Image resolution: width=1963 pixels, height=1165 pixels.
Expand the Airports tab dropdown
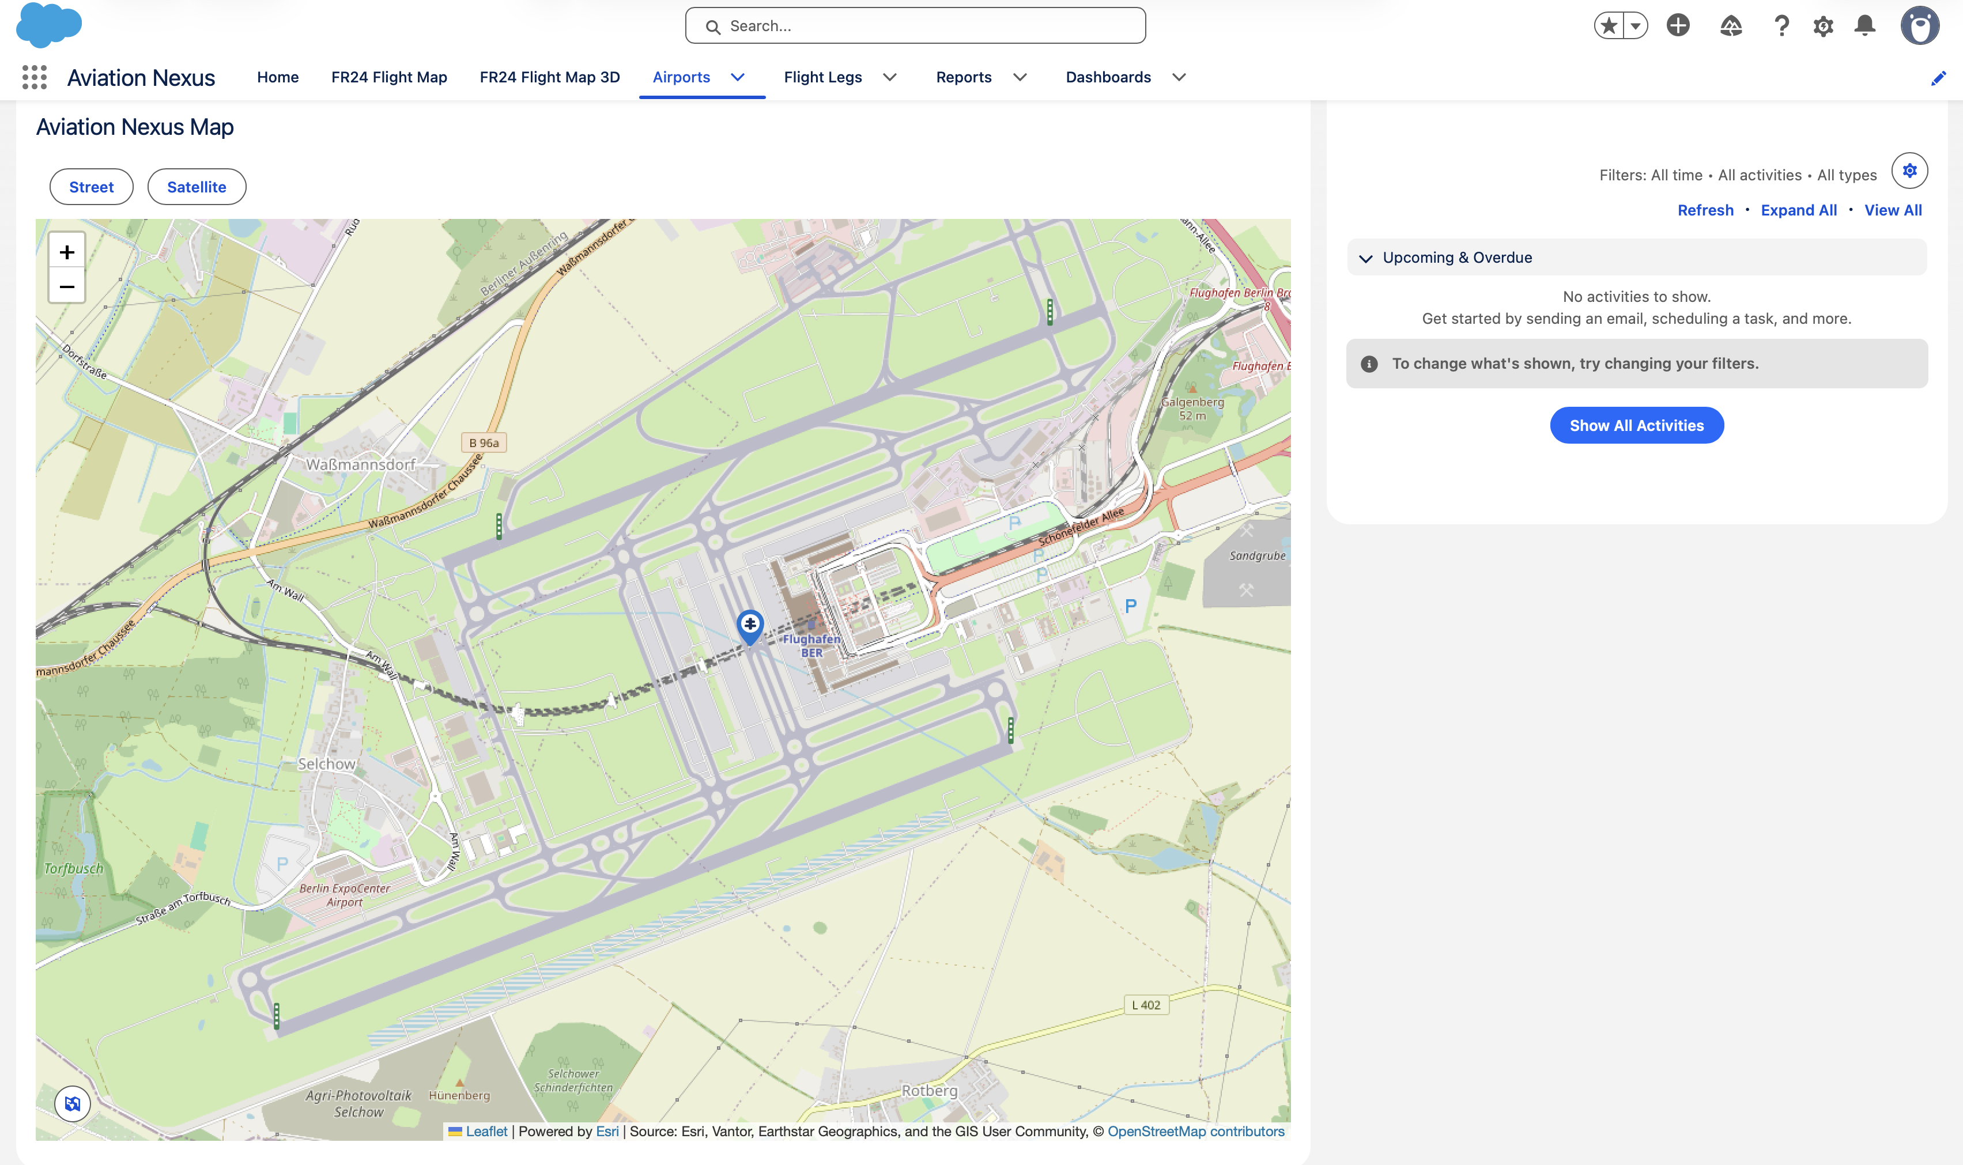(738, 77)
